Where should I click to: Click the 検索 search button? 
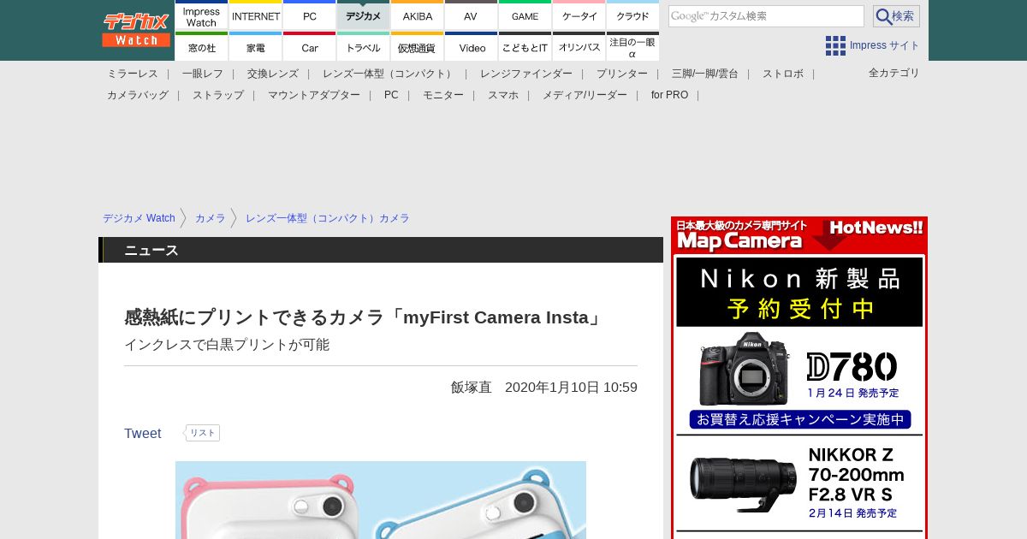tap(896, 16)
